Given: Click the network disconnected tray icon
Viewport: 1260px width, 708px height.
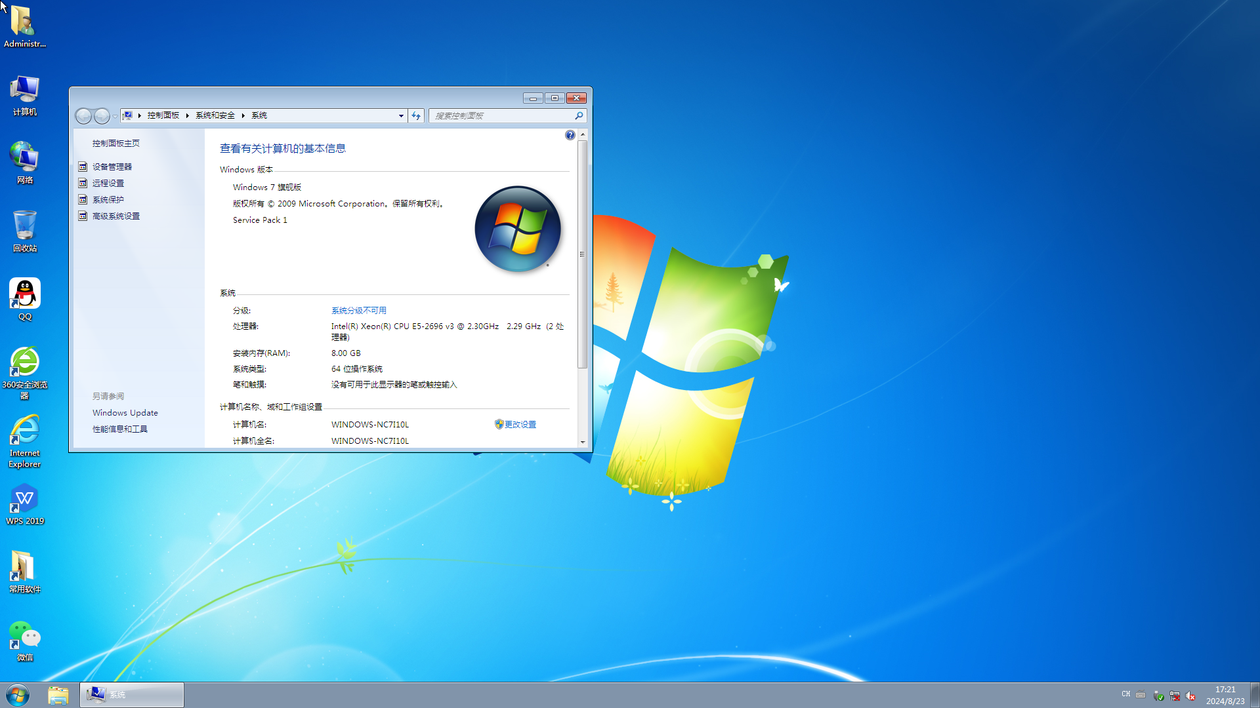Looking at the screenshot, I should 1175,696.
